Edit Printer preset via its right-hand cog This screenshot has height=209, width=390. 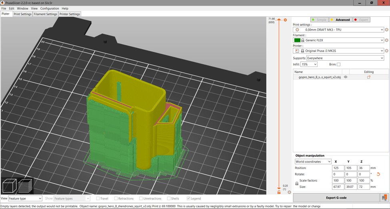coord(386,51)
